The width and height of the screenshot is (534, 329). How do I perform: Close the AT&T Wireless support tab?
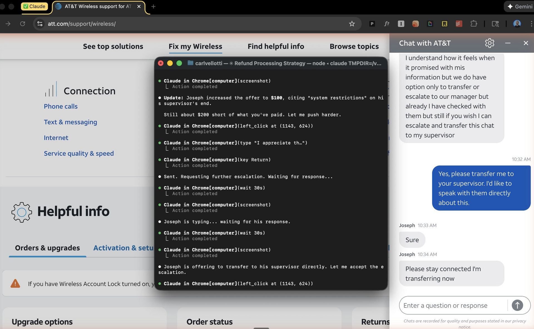(139, 6)
